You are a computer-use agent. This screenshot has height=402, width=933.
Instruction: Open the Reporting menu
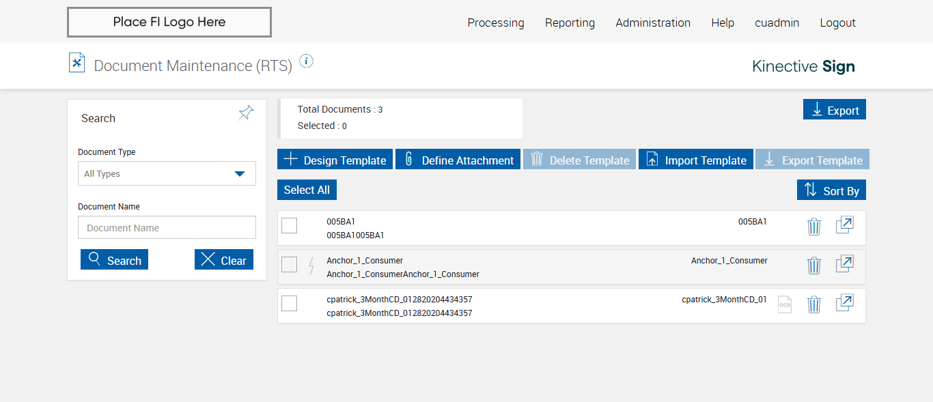[x=570, y=23]
